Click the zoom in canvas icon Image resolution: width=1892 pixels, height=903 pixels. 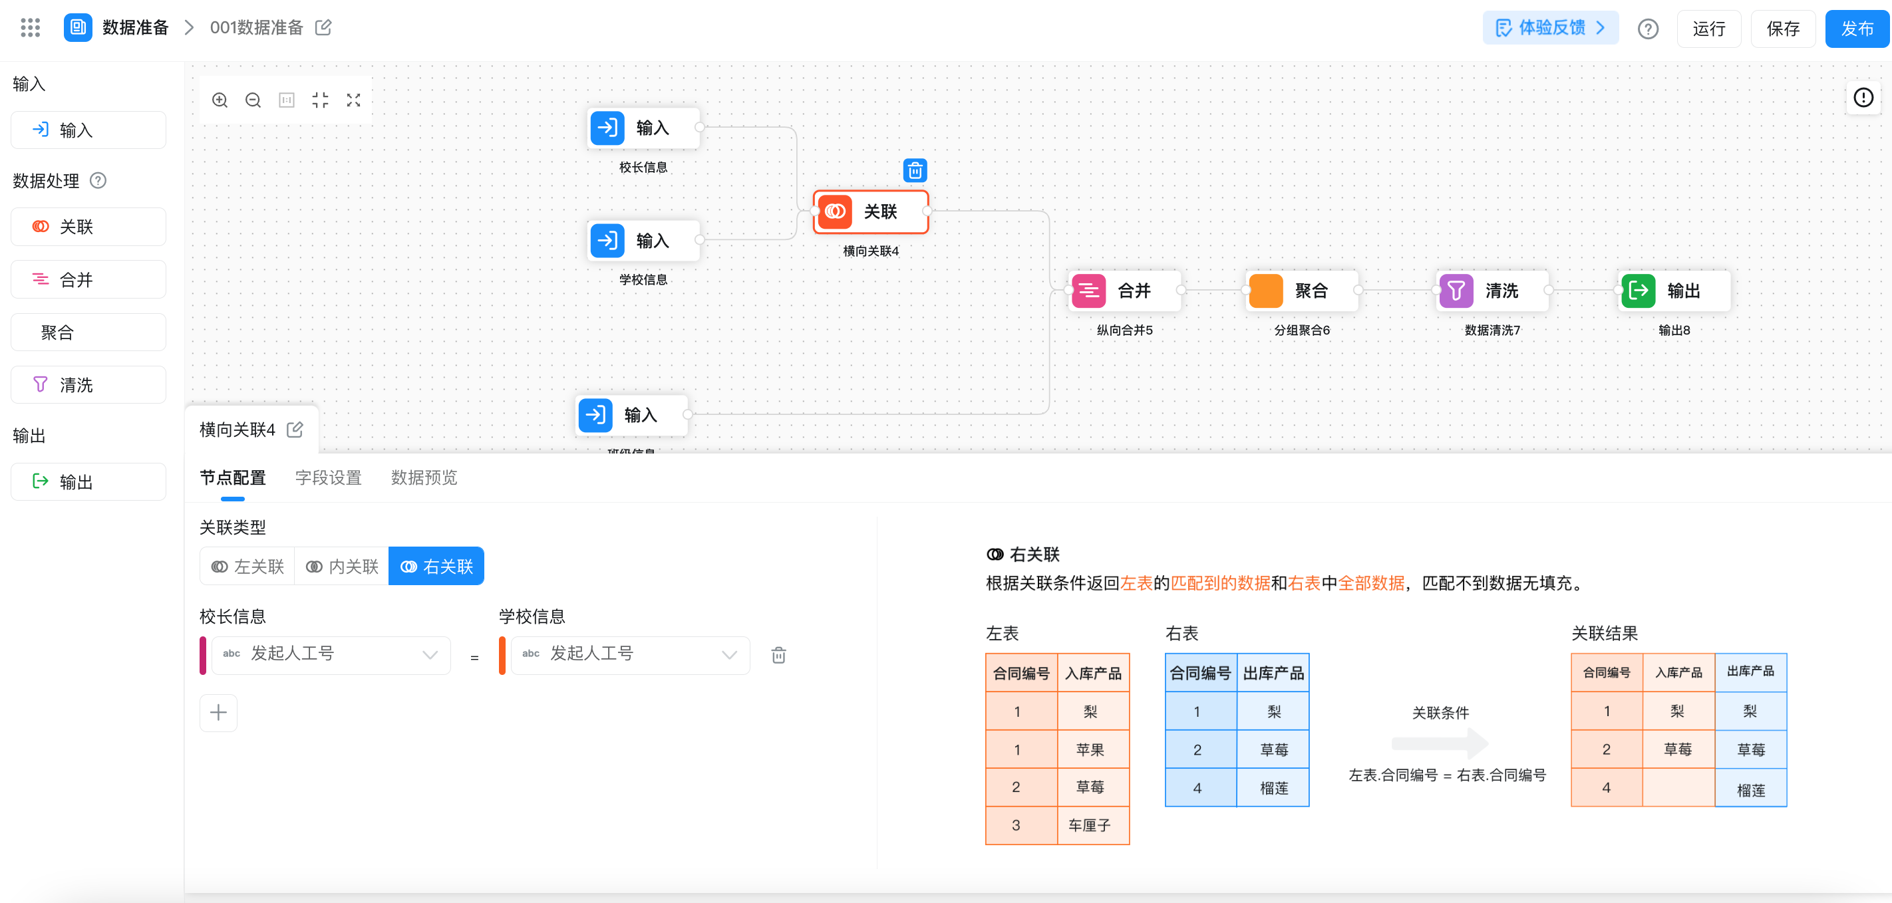(220, 100)
